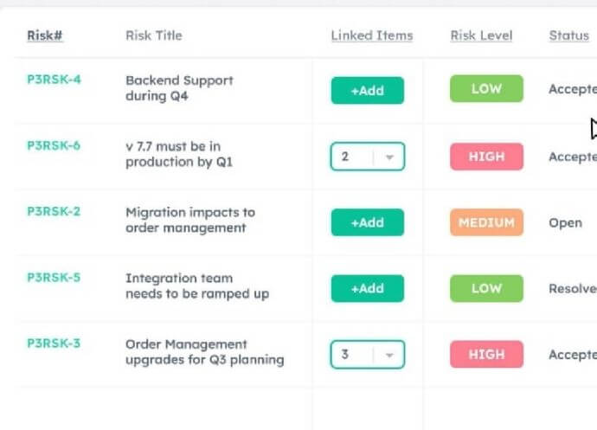This screenshot has height=430, width=597.
Task: Click the Status column header
Action: coord(568,35)
